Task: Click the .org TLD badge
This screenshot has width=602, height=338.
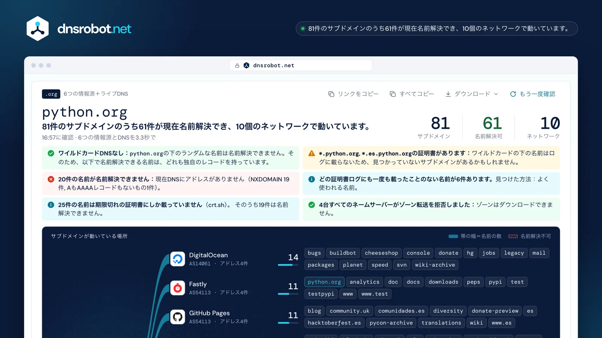Action: click(51, 94)
